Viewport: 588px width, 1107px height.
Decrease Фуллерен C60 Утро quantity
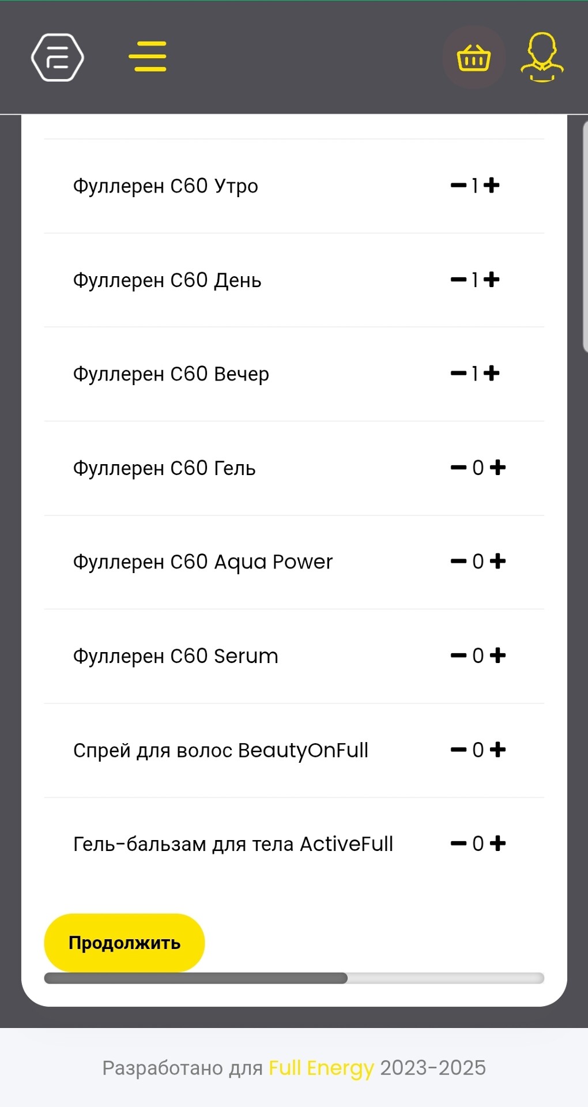click(x=458, y=186)
